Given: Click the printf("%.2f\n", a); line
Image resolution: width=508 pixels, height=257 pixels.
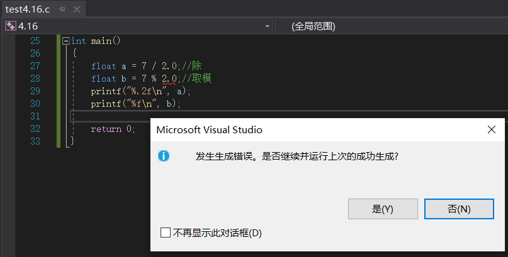Looking at the screenshot, I should 141,92.
